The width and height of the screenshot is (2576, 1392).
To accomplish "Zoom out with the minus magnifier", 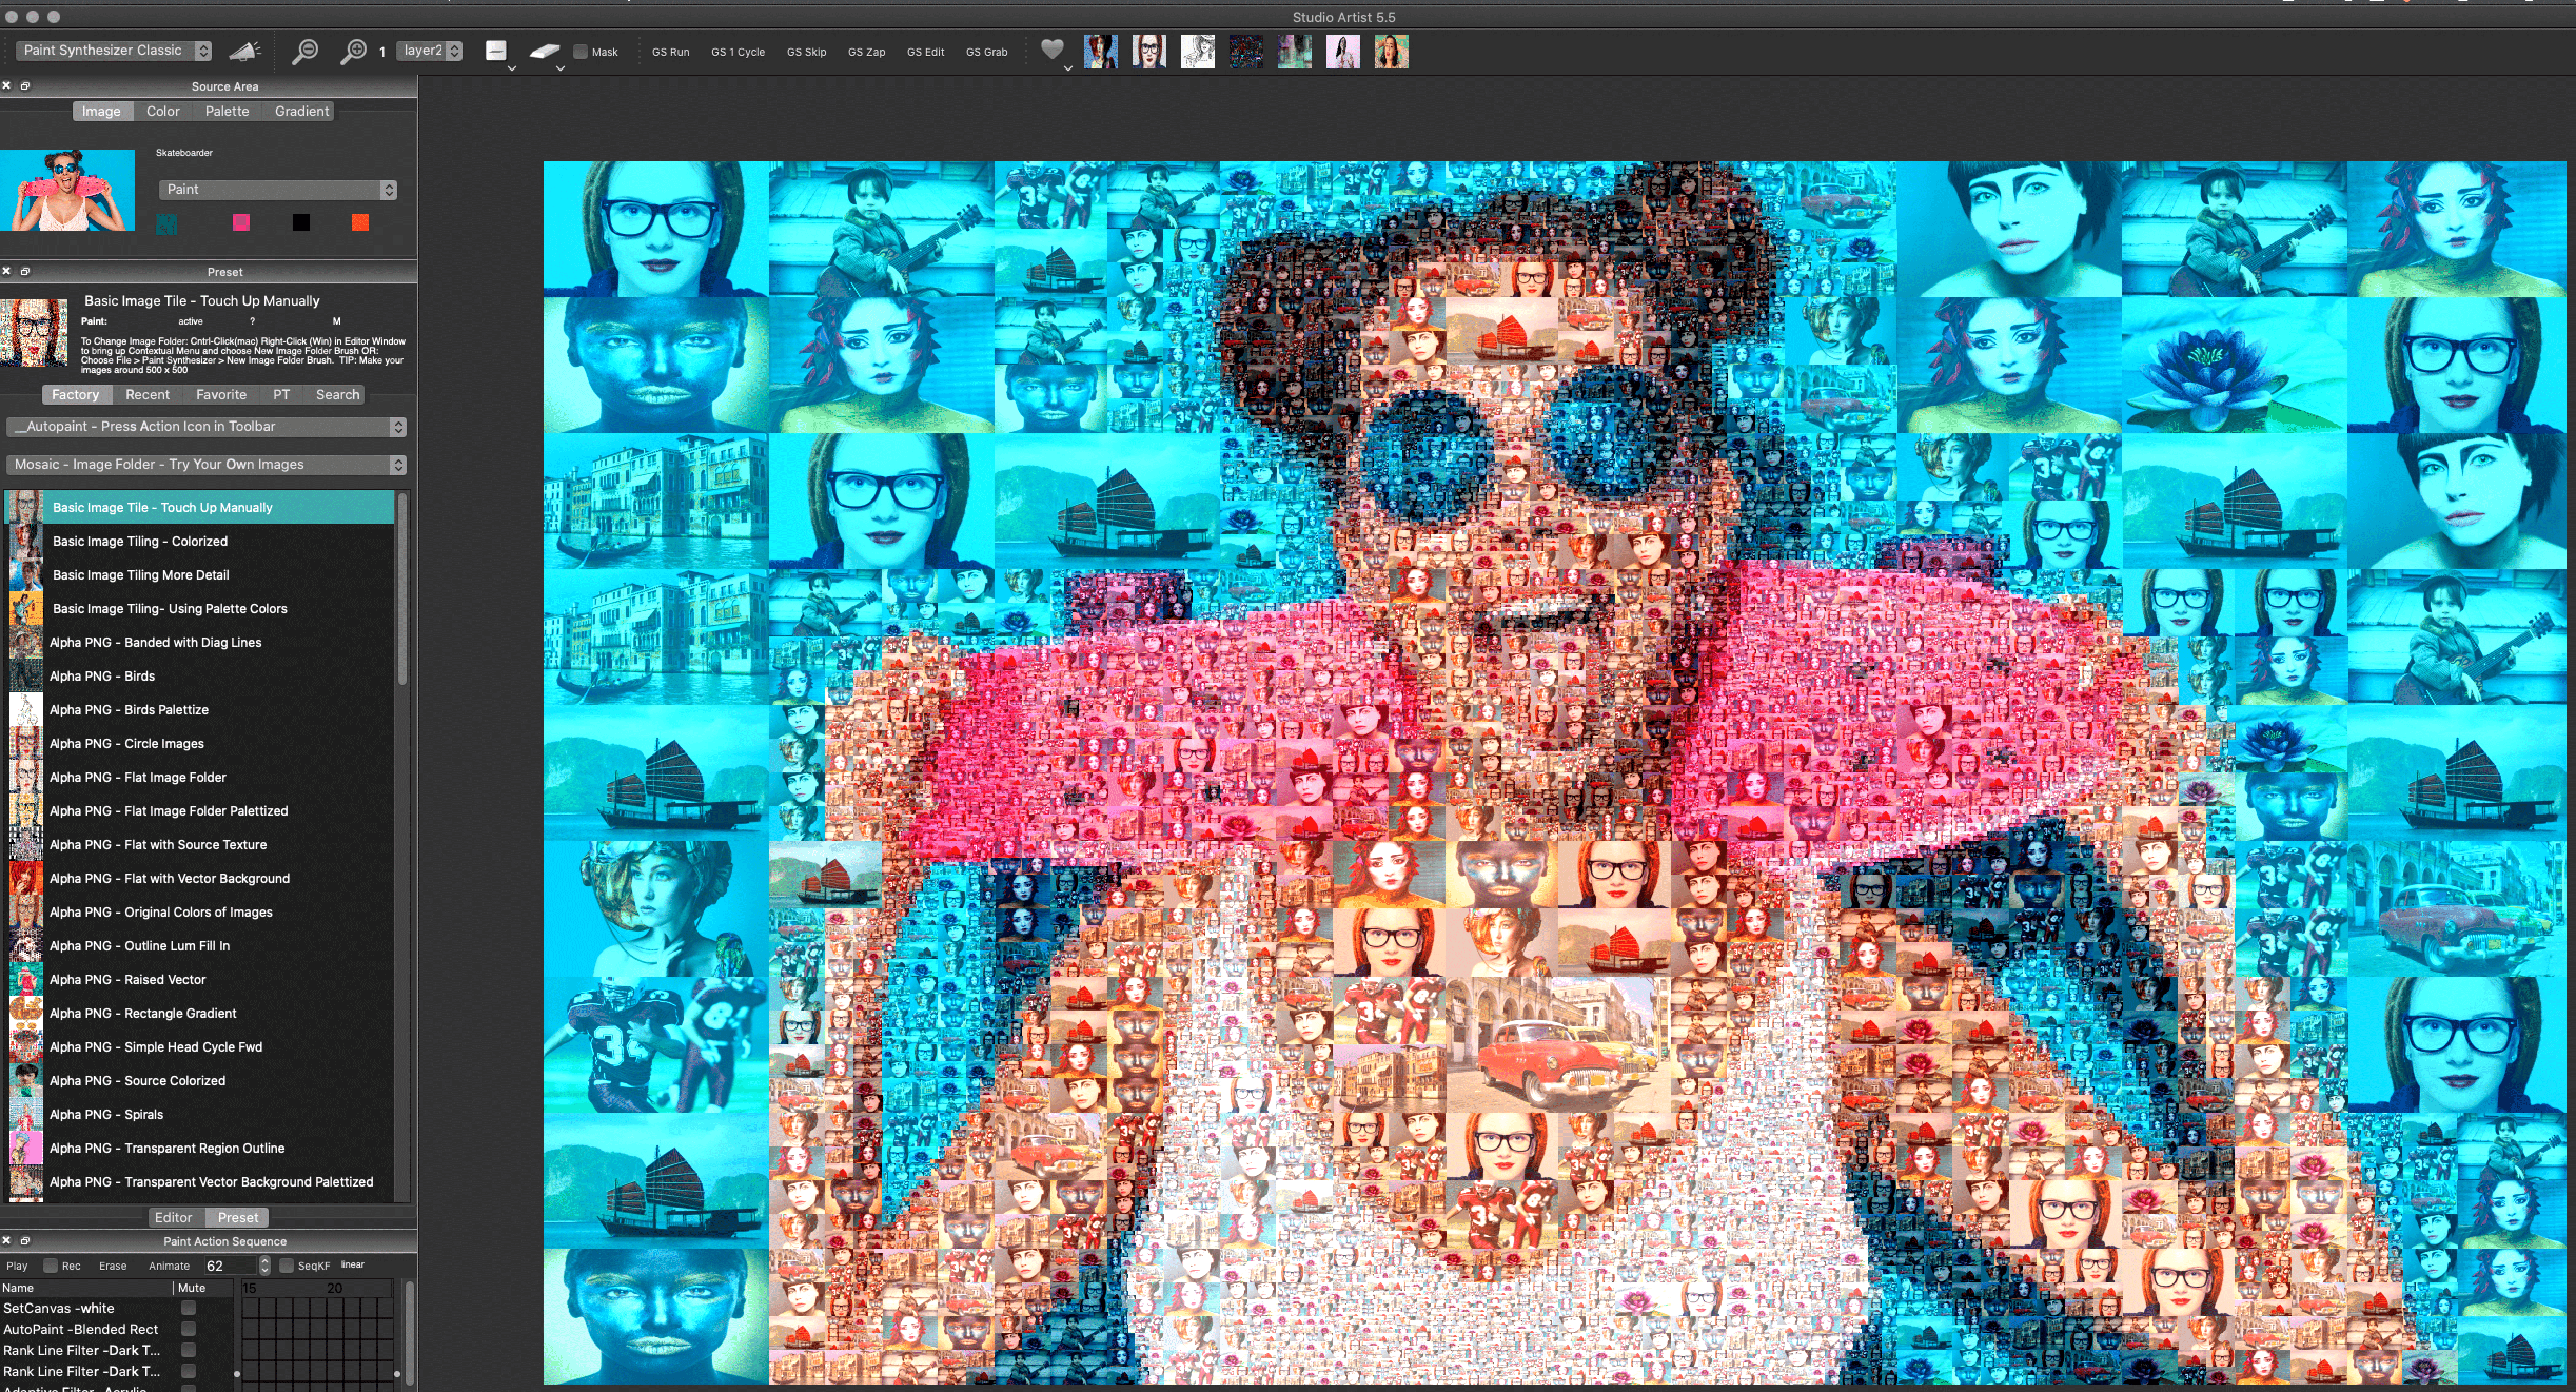I will point(304,51).
